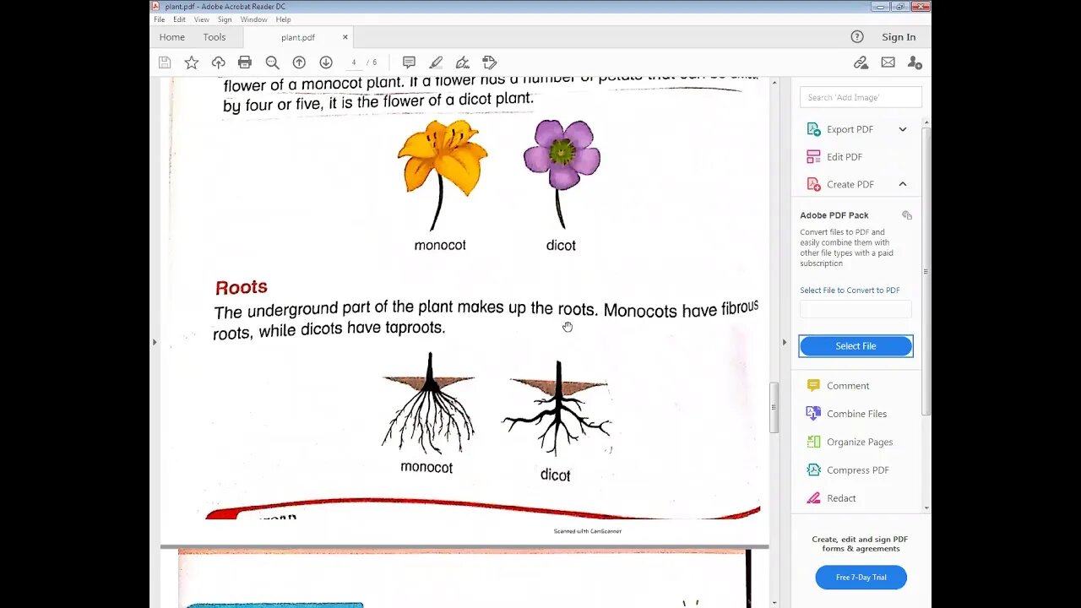The height and width of the screenshot is (608, 1081).
Task: Click the tools pane scrollbar thumb
Action: tap(926, 270)
